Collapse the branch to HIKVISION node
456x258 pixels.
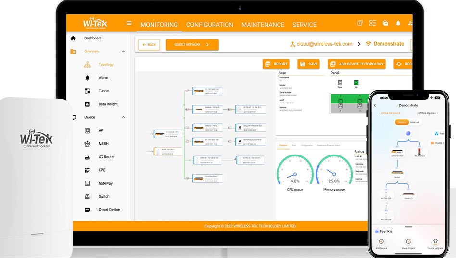(230, 142)
